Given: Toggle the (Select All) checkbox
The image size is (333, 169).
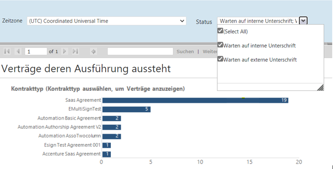Looking at the screenshot, I should pyautogui.click(x=220, y=31).
